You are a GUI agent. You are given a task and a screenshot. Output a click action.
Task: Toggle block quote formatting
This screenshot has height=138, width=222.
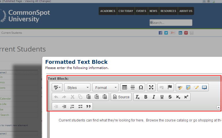click(x=88, y=106)
